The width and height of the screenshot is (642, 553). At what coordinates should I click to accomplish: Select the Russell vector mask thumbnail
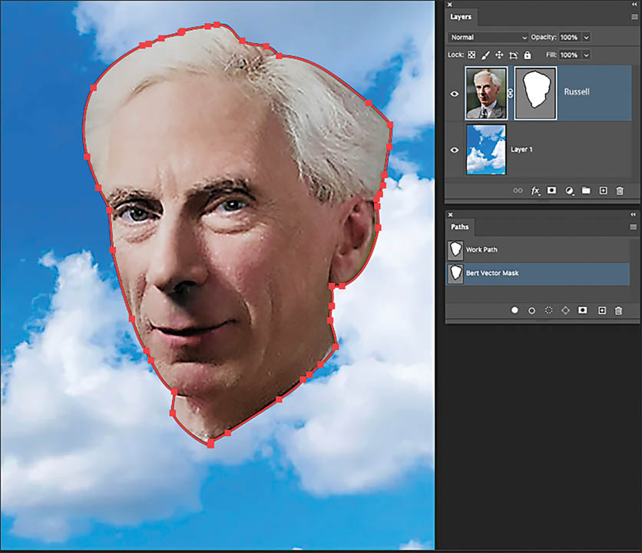click(535, 94)
